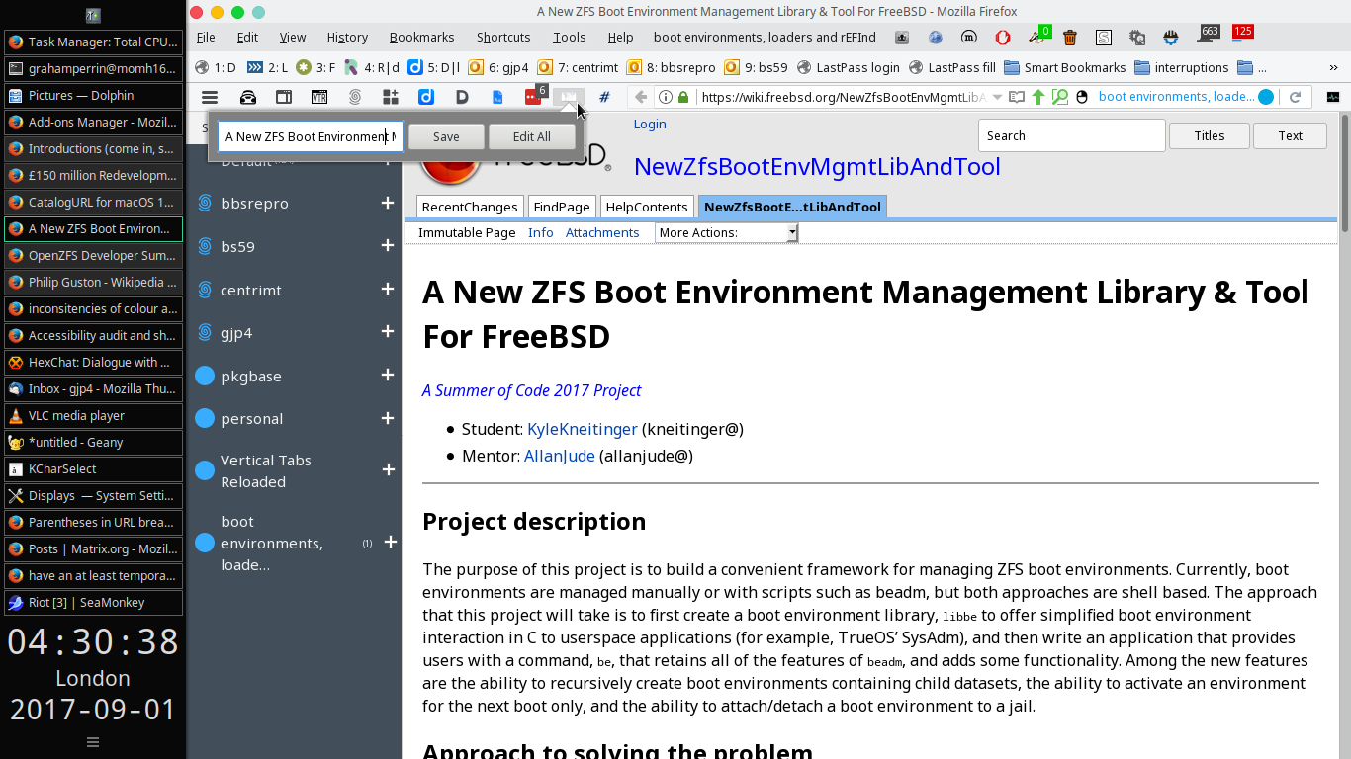
Task: Open the Shortcuts menu
Action: click(x=503, y=38)
